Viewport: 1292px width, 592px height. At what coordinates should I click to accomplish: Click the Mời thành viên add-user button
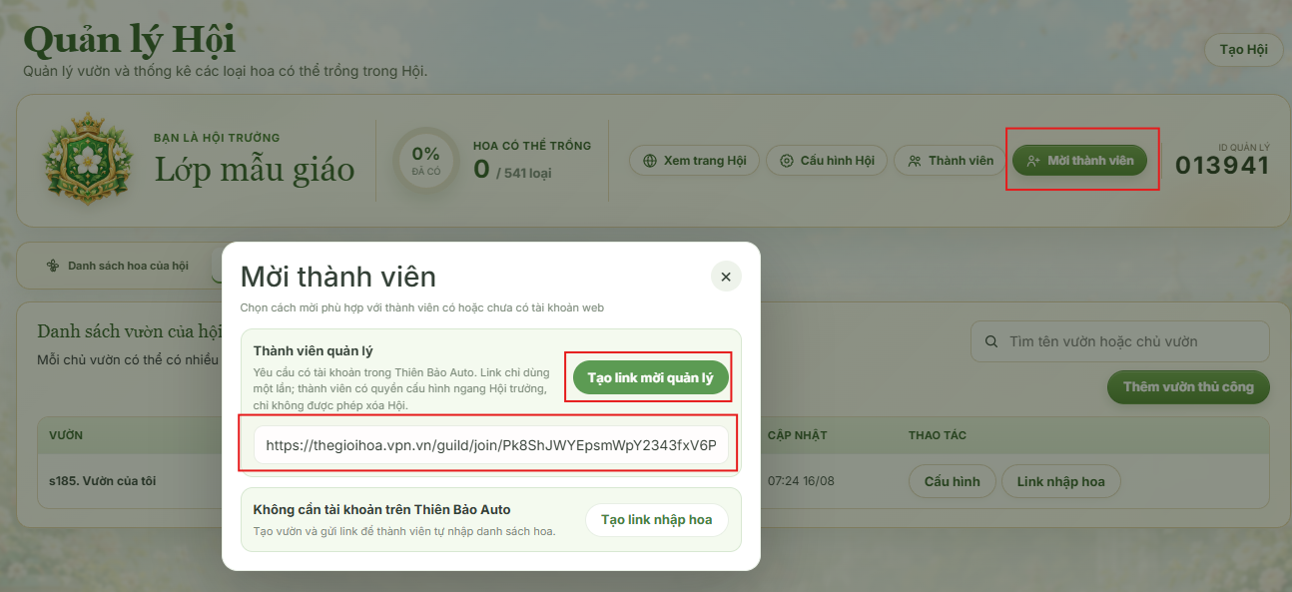(1080, 161)
